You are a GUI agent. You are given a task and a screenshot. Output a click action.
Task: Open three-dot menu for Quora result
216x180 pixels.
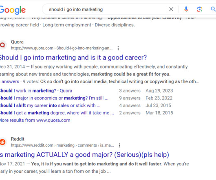pos(118,48)
